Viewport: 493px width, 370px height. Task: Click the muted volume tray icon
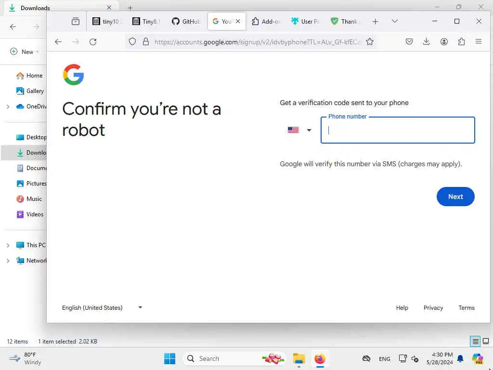tap(415, 358)
